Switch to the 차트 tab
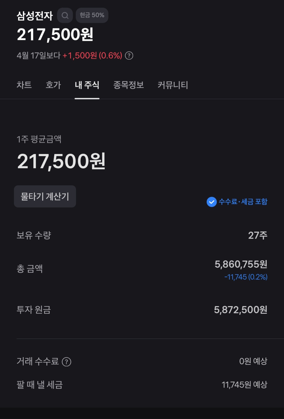 [x=24, y=85]
